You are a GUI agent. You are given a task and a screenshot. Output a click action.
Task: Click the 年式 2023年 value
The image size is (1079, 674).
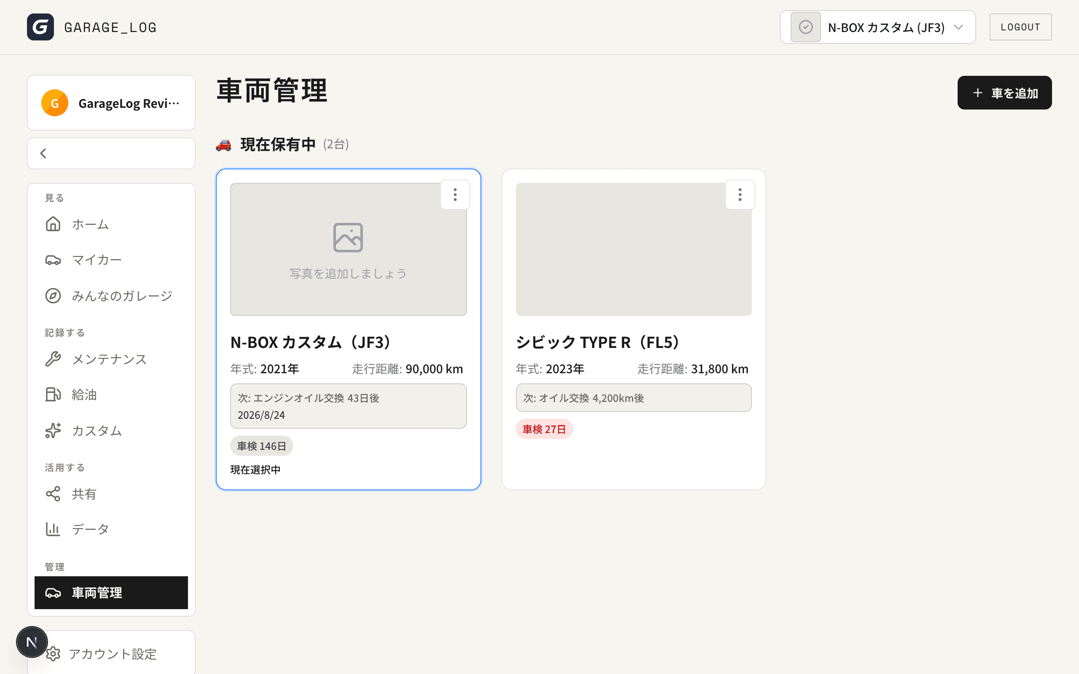pyautogui.click(x=565, y=369)
